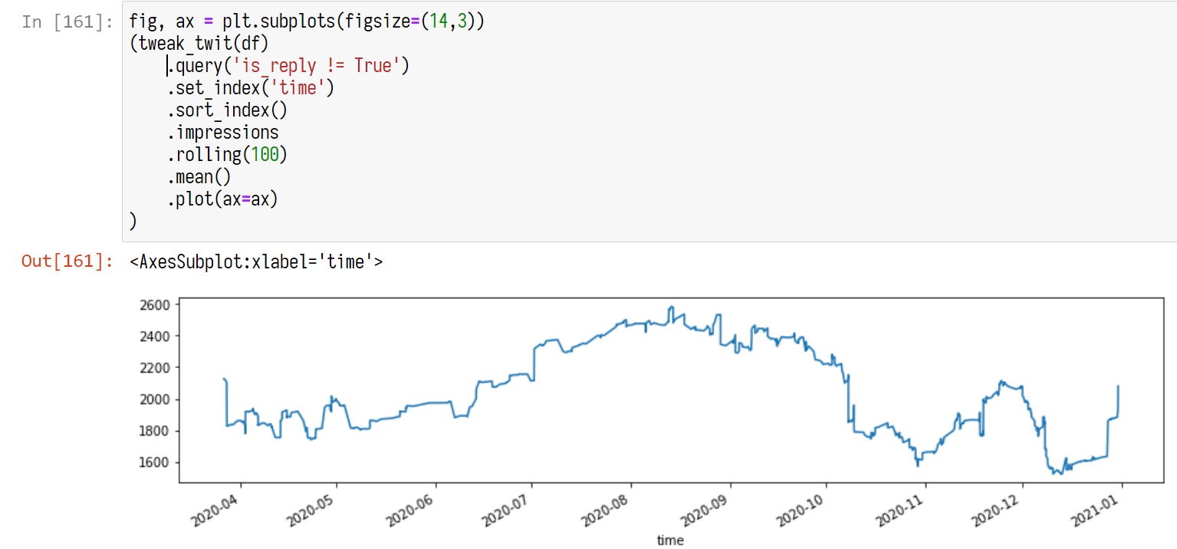Place cursor on the .mean() line

point(199,177)
